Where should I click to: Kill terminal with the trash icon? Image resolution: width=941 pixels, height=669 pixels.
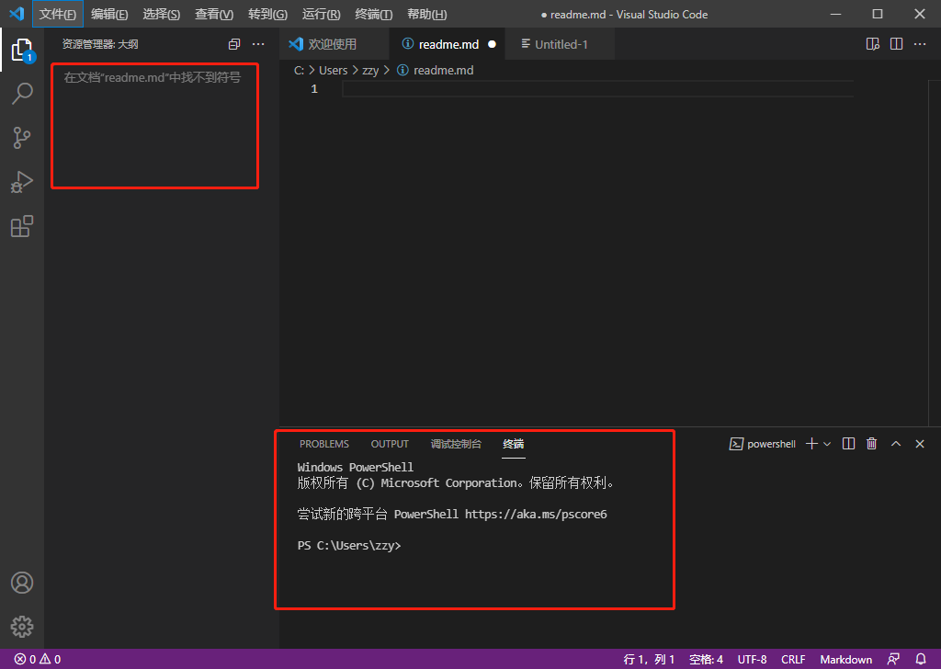coord(872,444)
